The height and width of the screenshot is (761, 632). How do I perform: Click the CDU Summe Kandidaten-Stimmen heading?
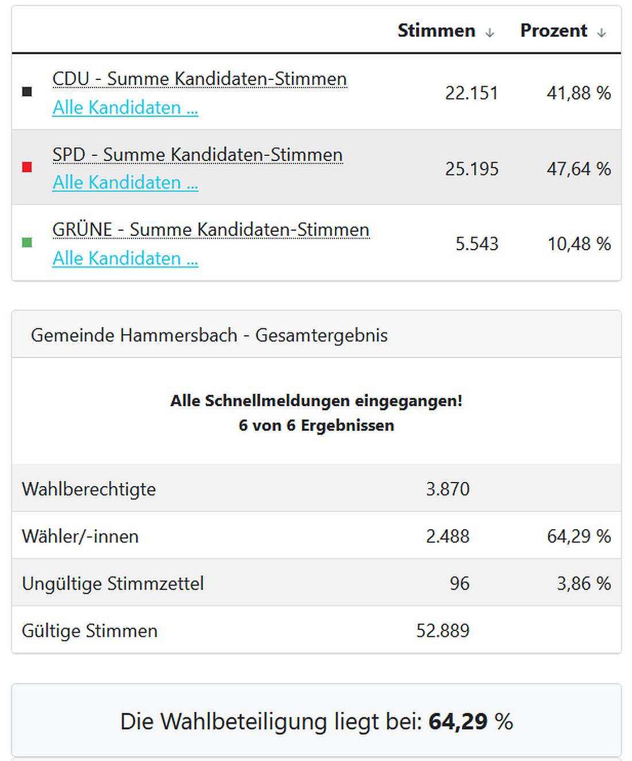(x=199, y=79)
